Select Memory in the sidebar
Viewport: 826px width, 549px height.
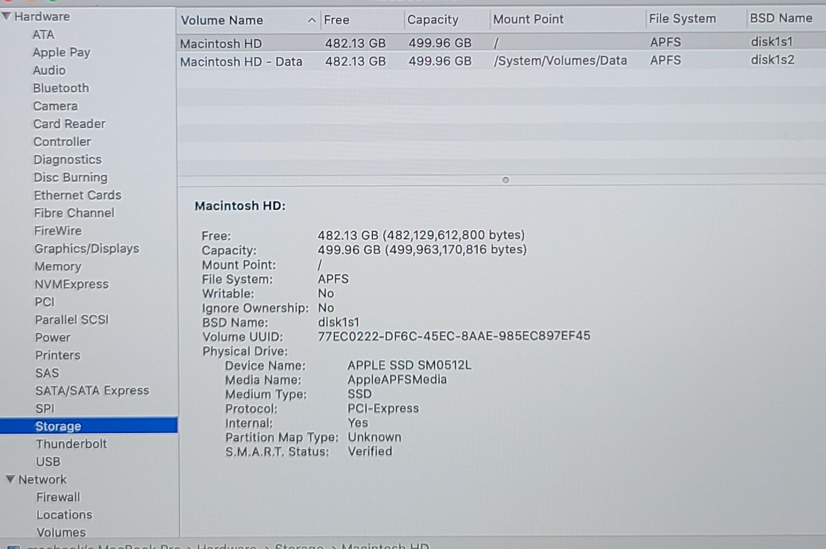click(x=58, y=266)
